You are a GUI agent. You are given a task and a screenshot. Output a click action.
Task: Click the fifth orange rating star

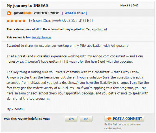24,21
